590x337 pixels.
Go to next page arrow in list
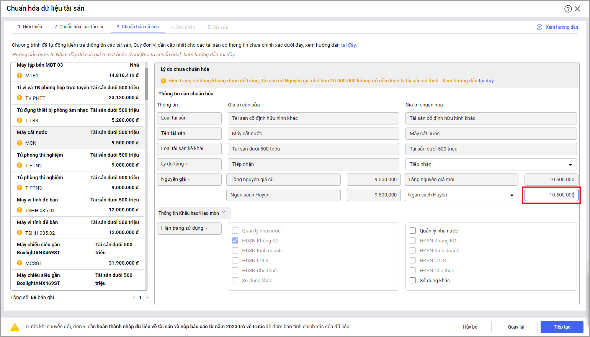147,298
